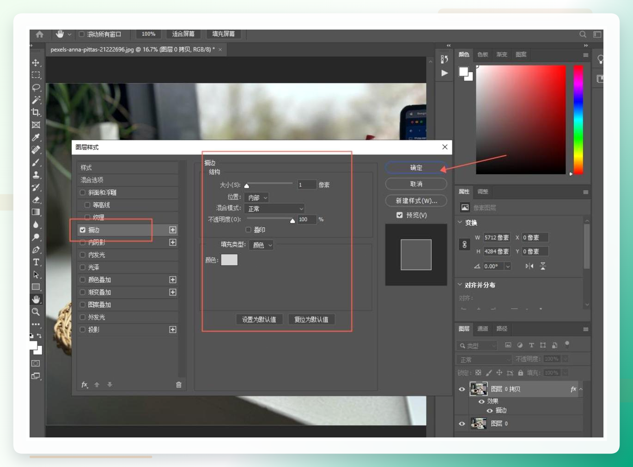Collapse the 变换 section

coord(460,222)
